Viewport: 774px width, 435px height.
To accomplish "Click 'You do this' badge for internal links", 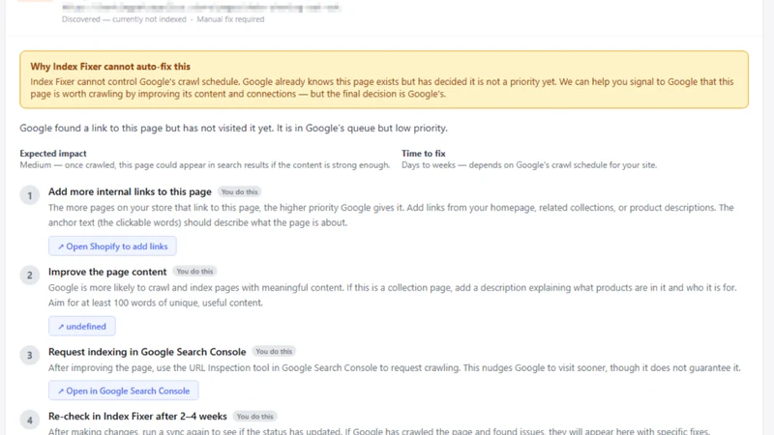I will coord(239,191).
